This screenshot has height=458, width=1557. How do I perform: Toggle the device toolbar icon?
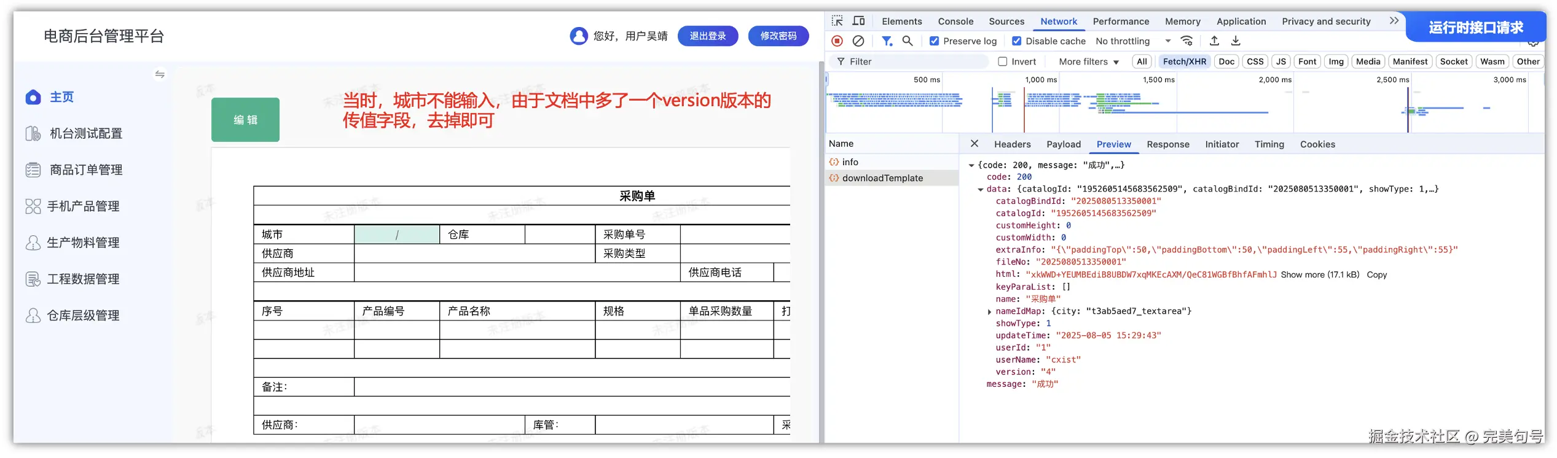click(858, 21)
